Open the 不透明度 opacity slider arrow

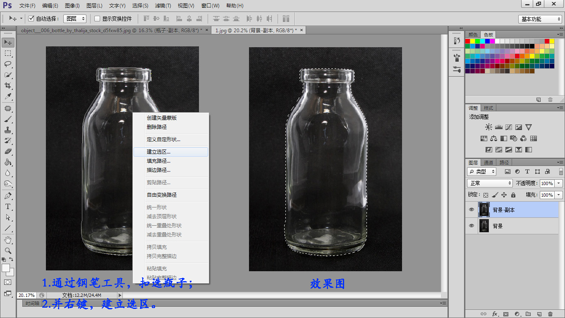click(x=559, y=183)
